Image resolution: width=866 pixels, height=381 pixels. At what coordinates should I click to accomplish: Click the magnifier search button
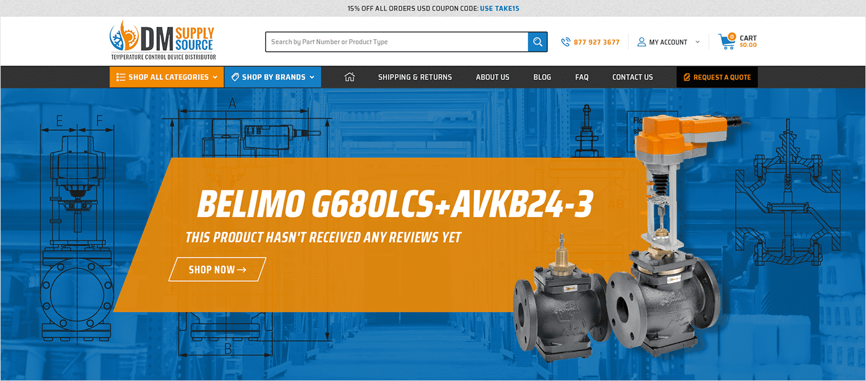[x=538, y=42]
